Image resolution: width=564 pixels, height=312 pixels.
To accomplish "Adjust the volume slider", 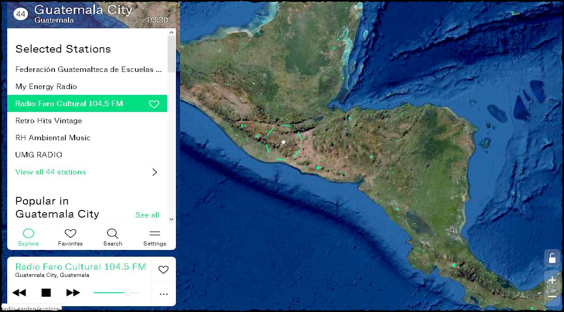I will tap(128, 293).
